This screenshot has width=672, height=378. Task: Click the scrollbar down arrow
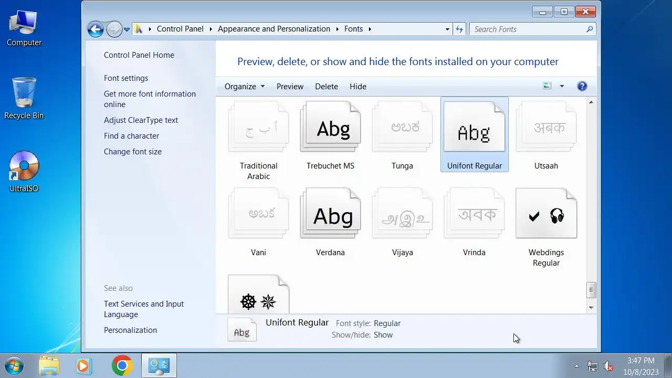coord(591,308)
